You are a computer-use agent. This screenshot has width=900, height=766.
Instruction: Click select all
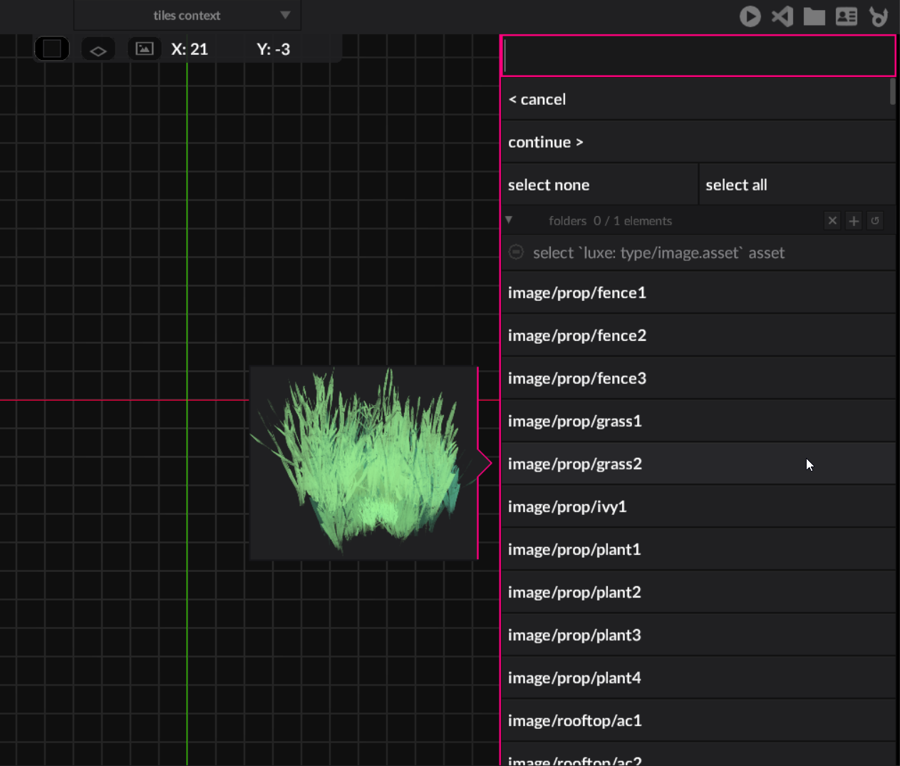(x=736, y=185)
